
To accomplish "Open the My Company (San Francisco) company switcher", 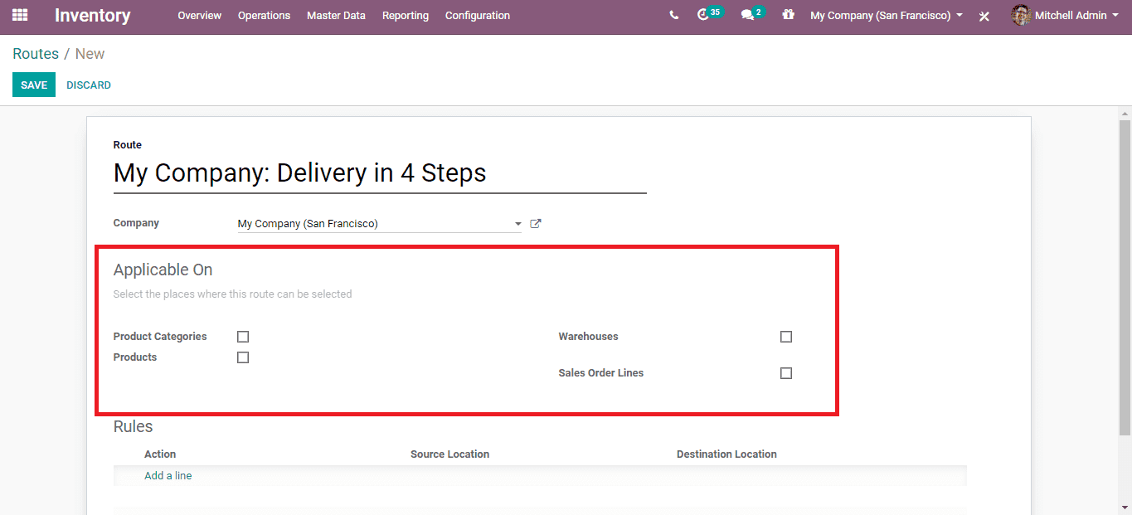I will (x=887, y=16).
